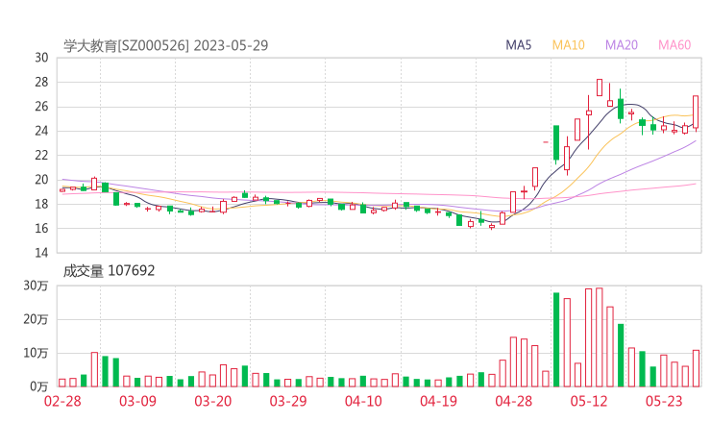Click the volume axis label 20万

pos(36,319)
